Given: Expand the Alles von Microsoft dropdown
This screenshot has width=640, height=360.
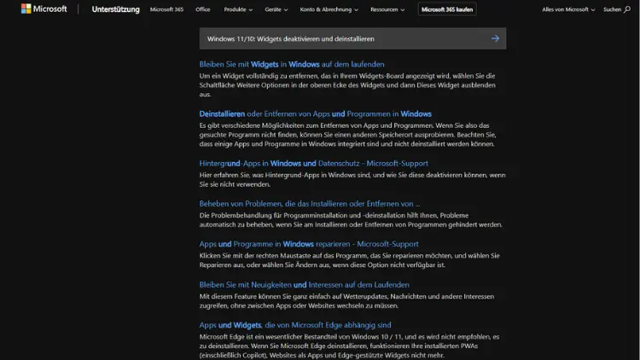Looking at the screenshot, I should coord(568,9).
